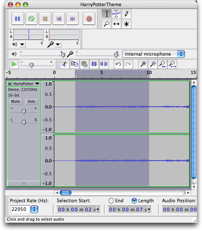Click the '16-bit' track format label

point(14,95)
